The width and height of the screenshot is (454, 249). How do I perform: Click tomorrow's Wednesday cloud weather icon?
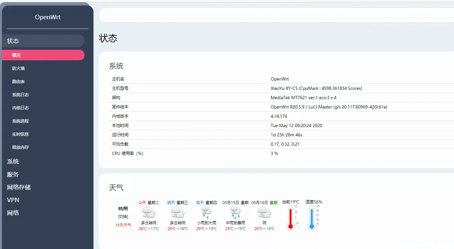pyautogui.click(x=177, y=212)
